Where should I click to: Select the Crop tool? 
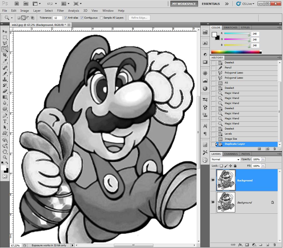tap(5, 55)
